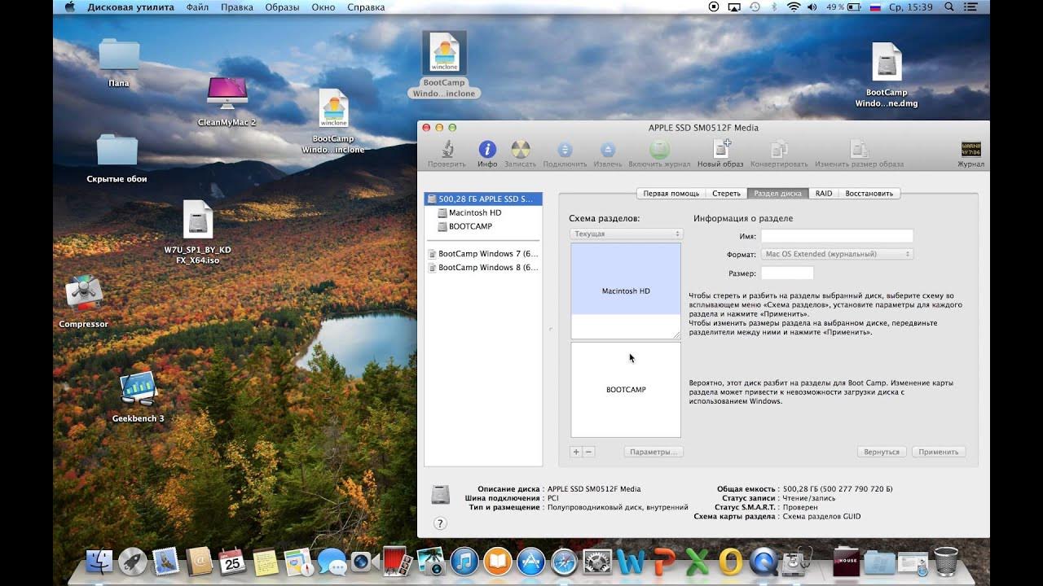Image resolution: width=1043 pixels, height=586 pixels.
Task: Select the BootCamp Windo...ne.dmg desktop file
Action: coord(887,63)
